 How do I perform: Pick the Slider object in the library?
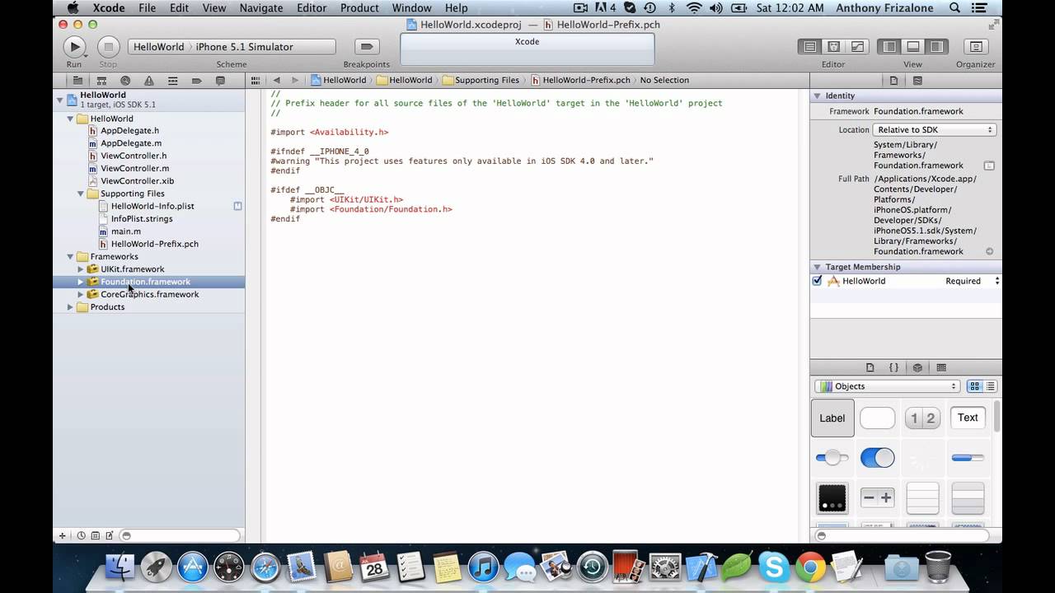(832, 458)
